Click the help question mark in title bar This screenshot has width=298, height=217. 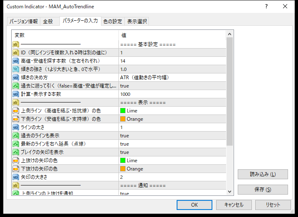point(266,7)
